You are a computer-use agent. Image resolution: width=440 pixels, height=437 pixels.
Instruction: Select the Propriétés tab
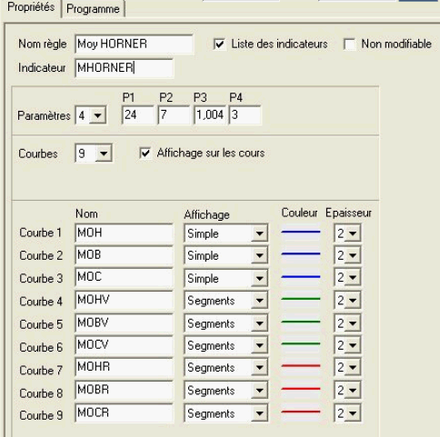(31, 7)
